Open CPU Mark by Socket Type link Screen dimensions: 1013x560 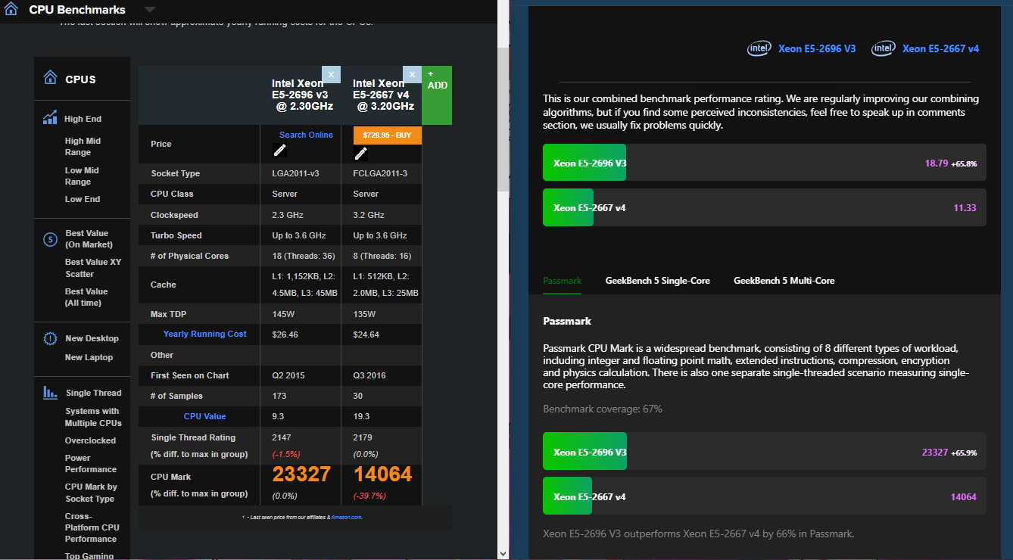point(91,493)
